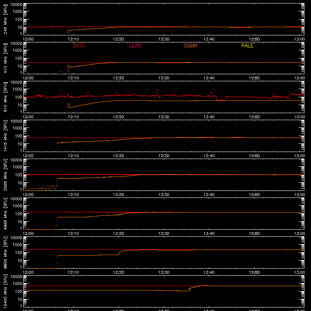Click the 10000 tick label on 245 MHz panel
This screenshot has height=311, width=311.
pyautogui.click(x=16, y=5)
